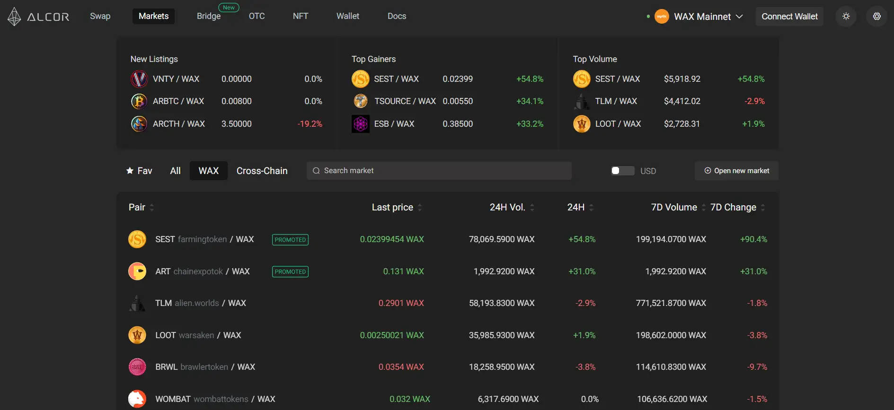Click ESB token icon in Top Gainers
The height and width of the screenshot is (410, 894).
tap(361, 124)
